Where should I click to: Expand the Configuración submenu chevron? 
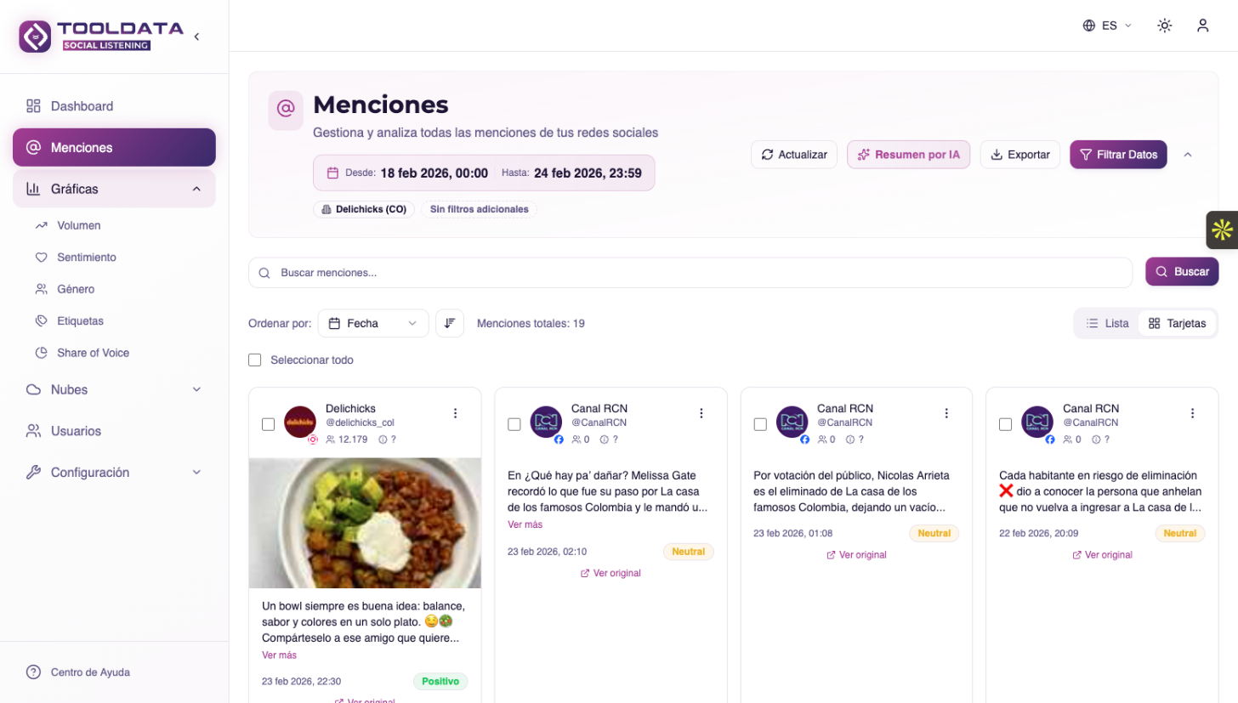(x=196, y=472)
